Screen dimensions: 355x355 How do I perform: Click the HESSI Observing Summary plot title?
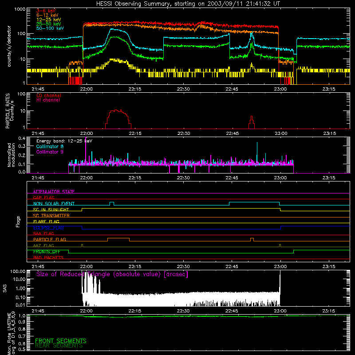[x=188, y=4]
